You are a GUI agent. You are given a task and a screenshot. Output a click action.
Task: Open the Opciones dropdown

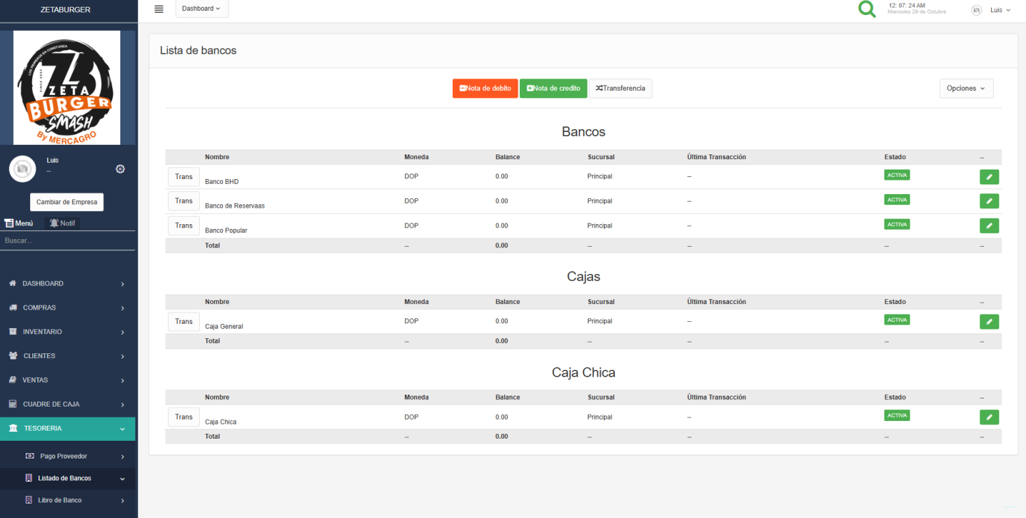tap(966, 88)
